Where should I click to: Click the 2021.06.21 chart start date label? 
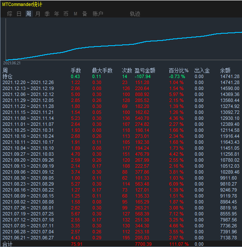point(12,63)
